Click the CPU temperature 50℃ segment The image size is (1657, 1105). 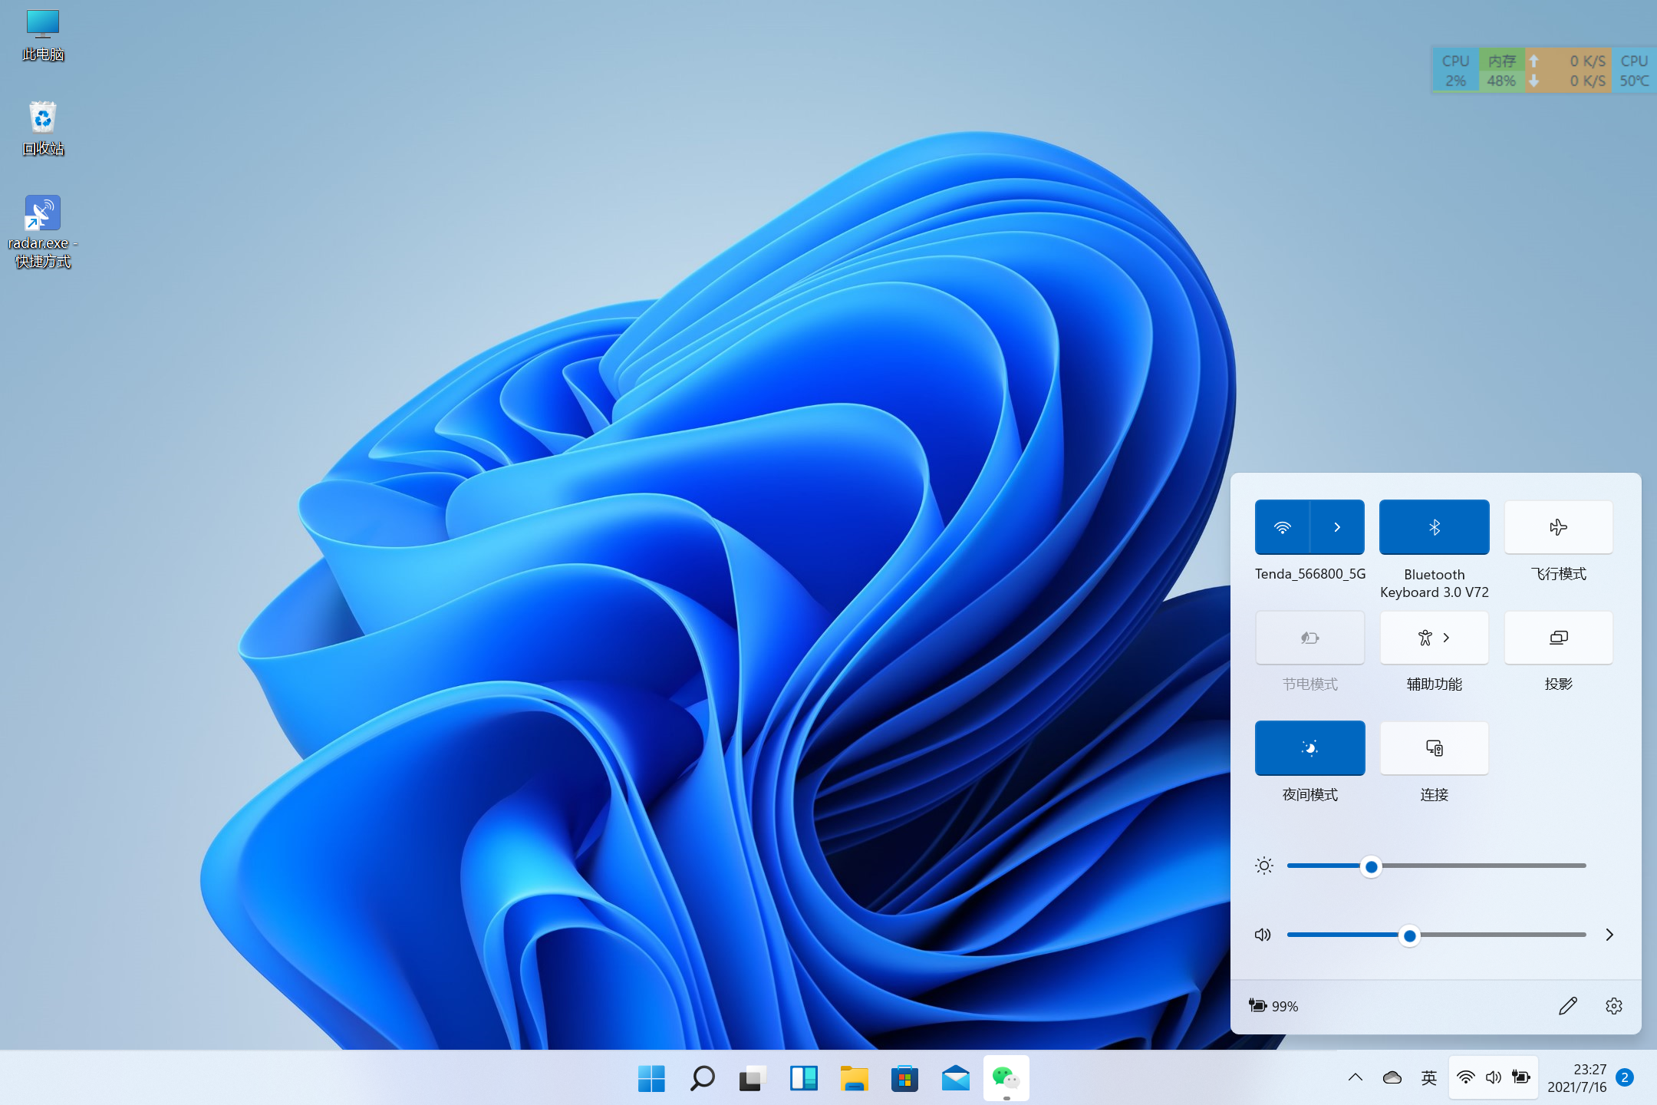coord(1634,71)
